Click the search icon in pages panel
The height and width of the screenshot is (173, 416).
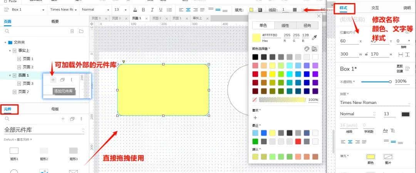click(x=7, y=31)
